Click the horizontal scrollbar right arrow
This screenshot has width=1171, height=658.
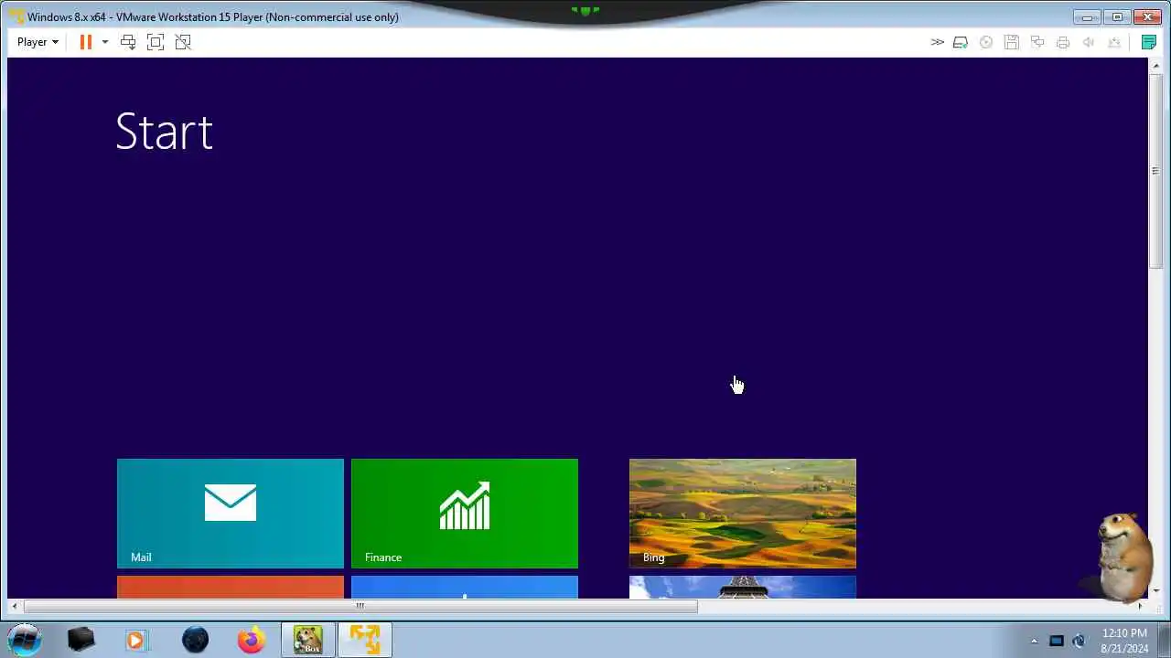coord(1140,605)
